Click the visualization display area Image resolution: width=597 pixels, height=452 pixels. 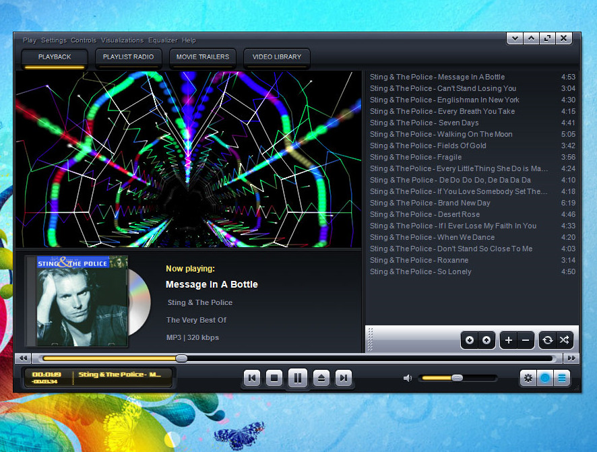pyautogui.click(x=189, y=160)
